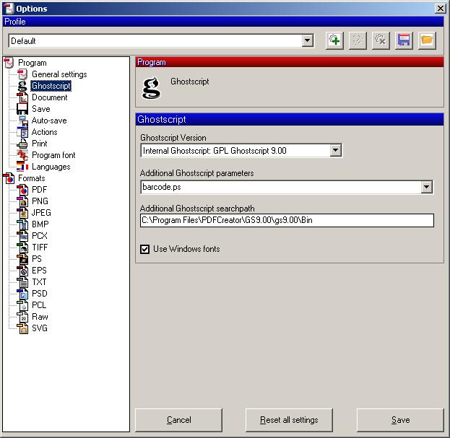This screenshot has height=438, width=450.
Task: Open General settings in the tree
Action: (x=59, y=74)
